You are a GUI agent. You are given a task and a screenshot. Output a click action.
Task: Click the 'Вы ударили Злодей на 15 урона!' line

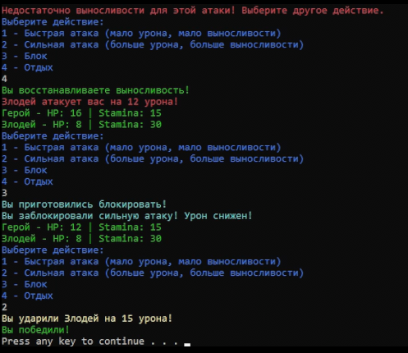pyautogui.click(x=87, y=319)
